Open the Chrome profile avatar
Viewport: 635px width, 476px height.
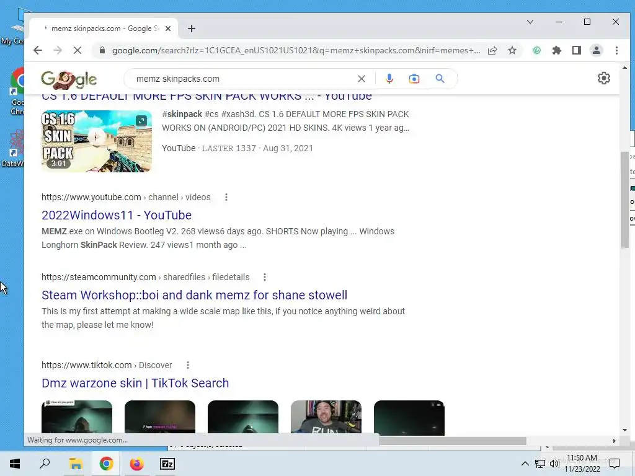597,50
